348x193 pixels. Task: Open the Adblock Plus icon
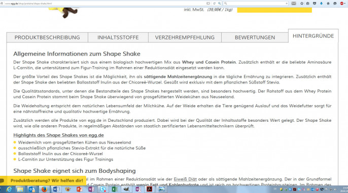pyautogui.click(x=341, y=4)
